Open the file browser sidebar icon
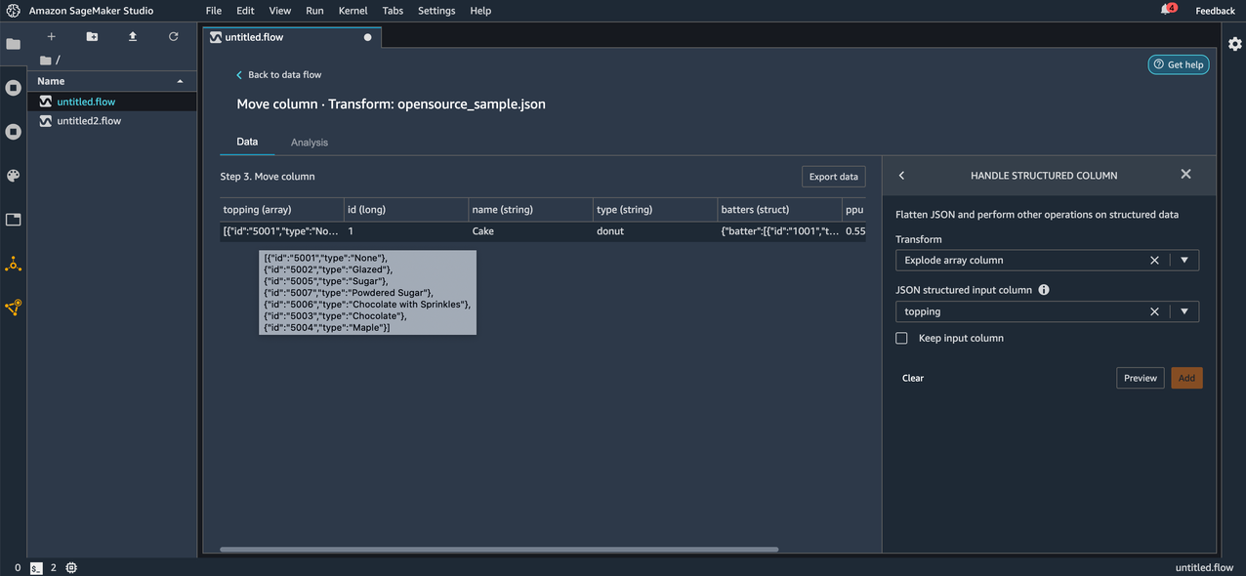The height and width of the screenshot is (576, 1246). [x=13, y=44]
